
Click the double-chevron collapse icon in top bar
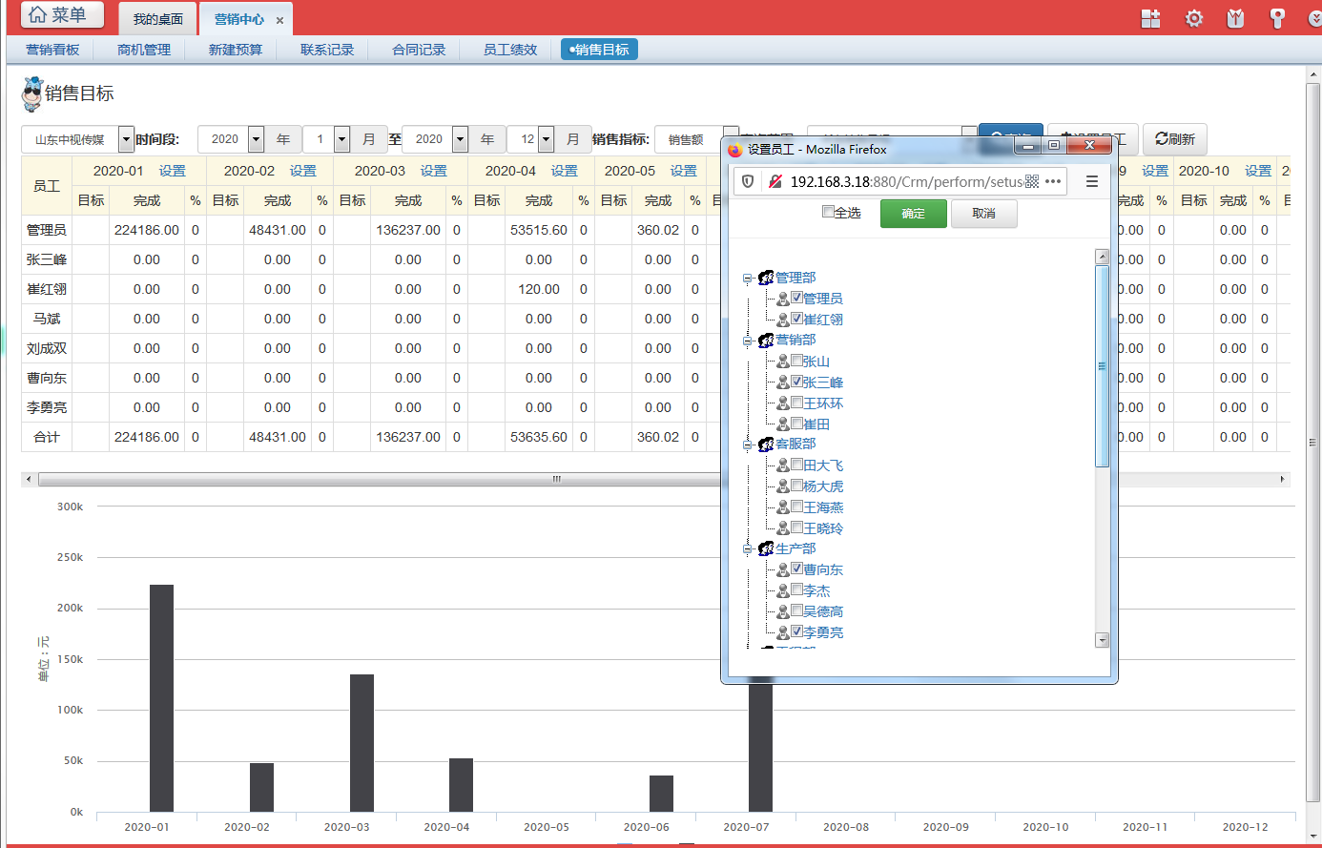point(1314,18)
